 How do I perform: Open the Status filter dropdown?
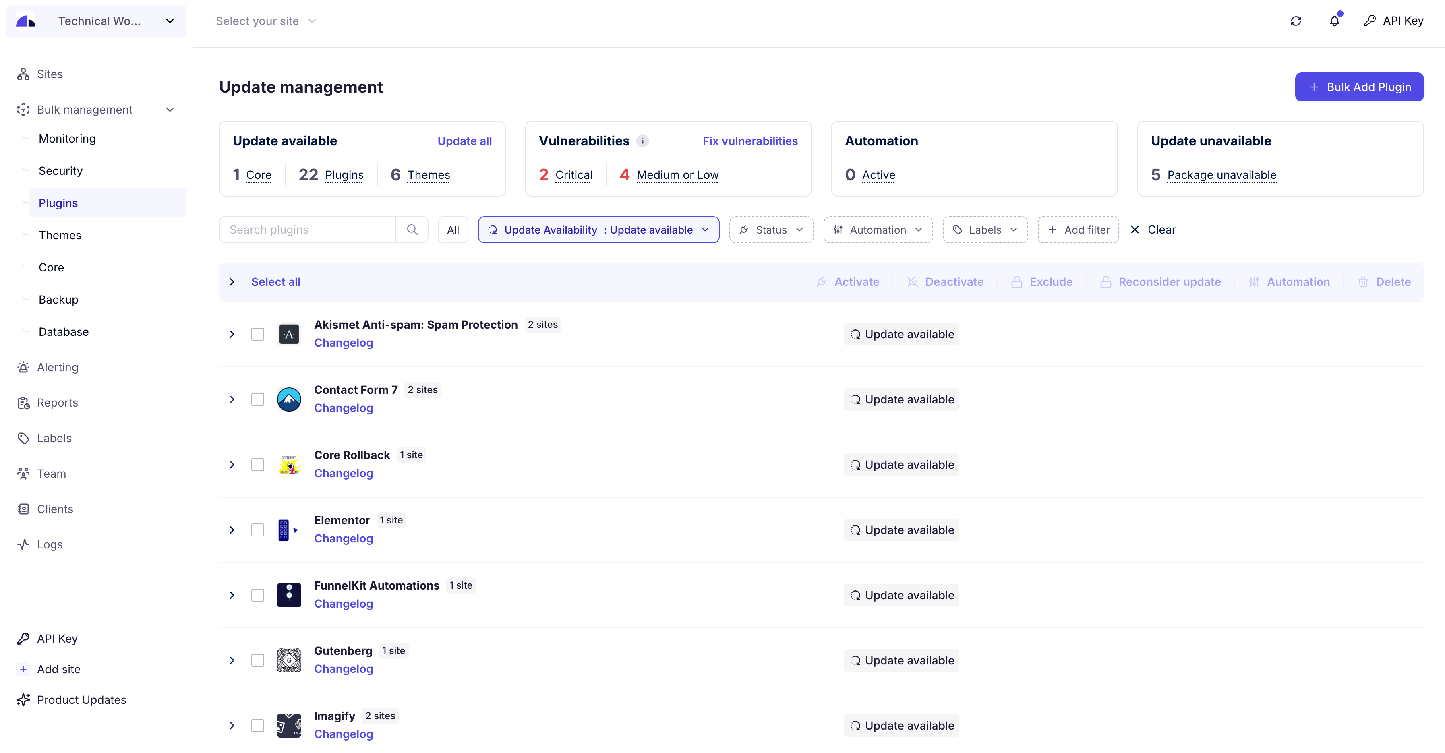[771, 229]
